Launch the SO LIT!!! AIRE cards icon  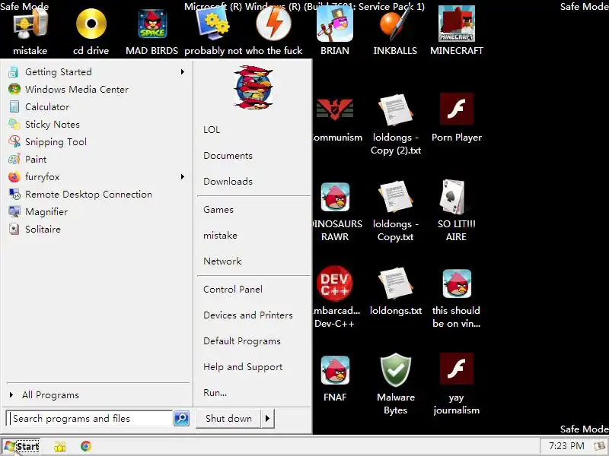point(453,197)
